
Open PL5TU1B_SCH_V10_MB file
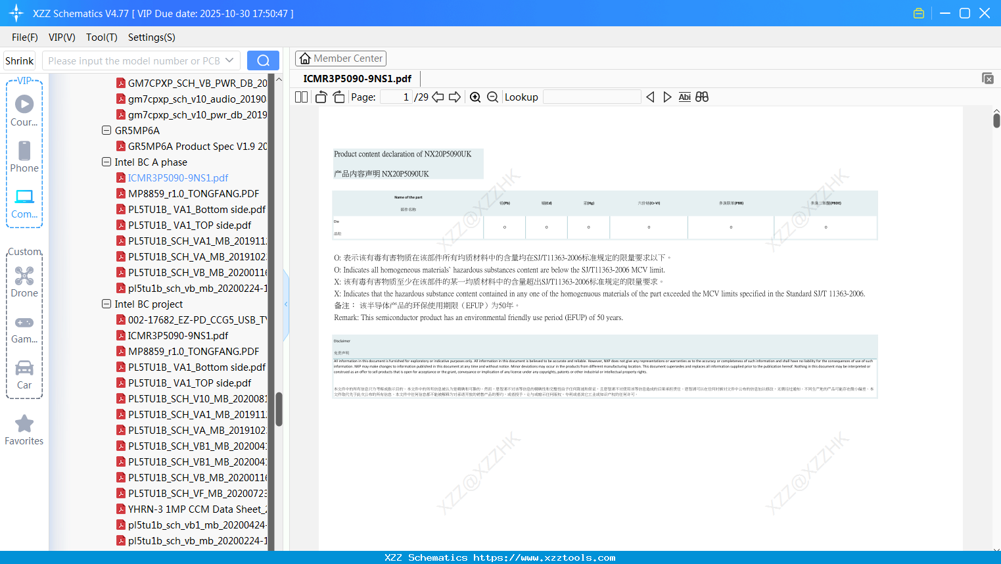[x=192, y=398]
